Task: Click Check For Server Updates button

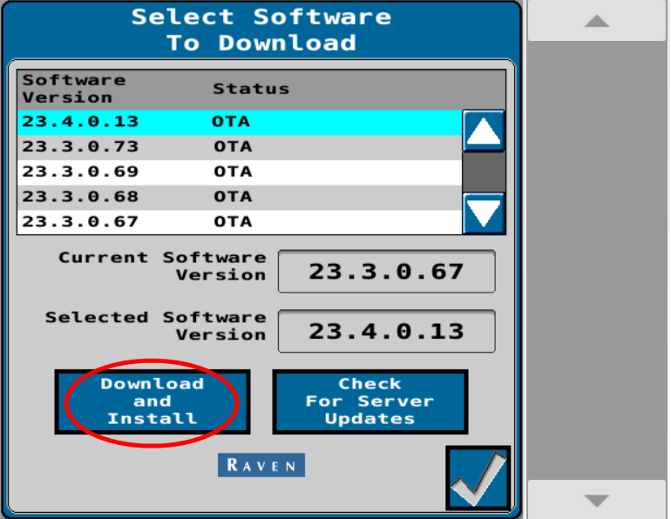Action: 370,401
